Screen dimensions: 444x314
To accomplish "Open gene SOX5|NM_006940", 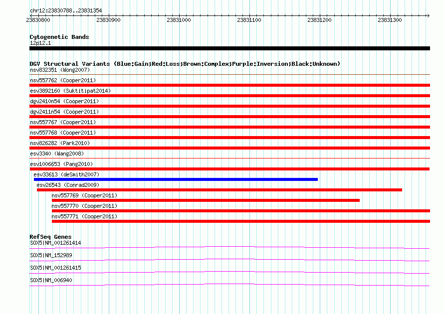I will pos(51,280).
